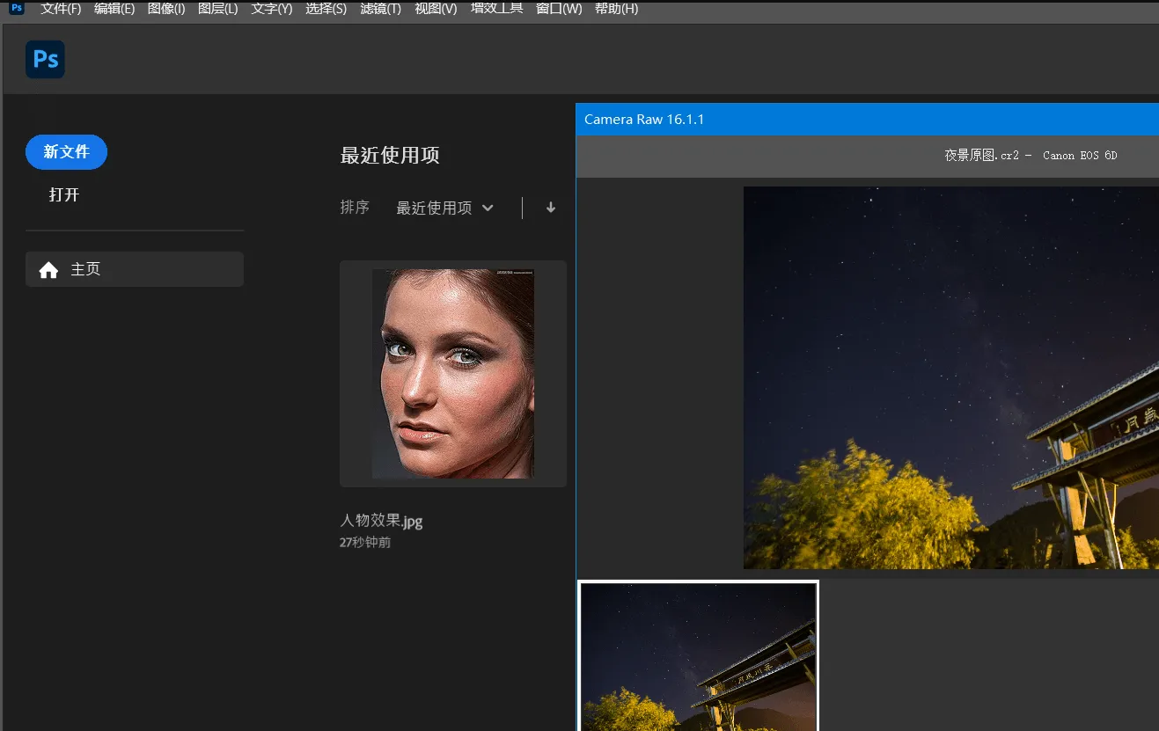Select the 夜景原图 filmstrip thumbnail

click(697, 655)
